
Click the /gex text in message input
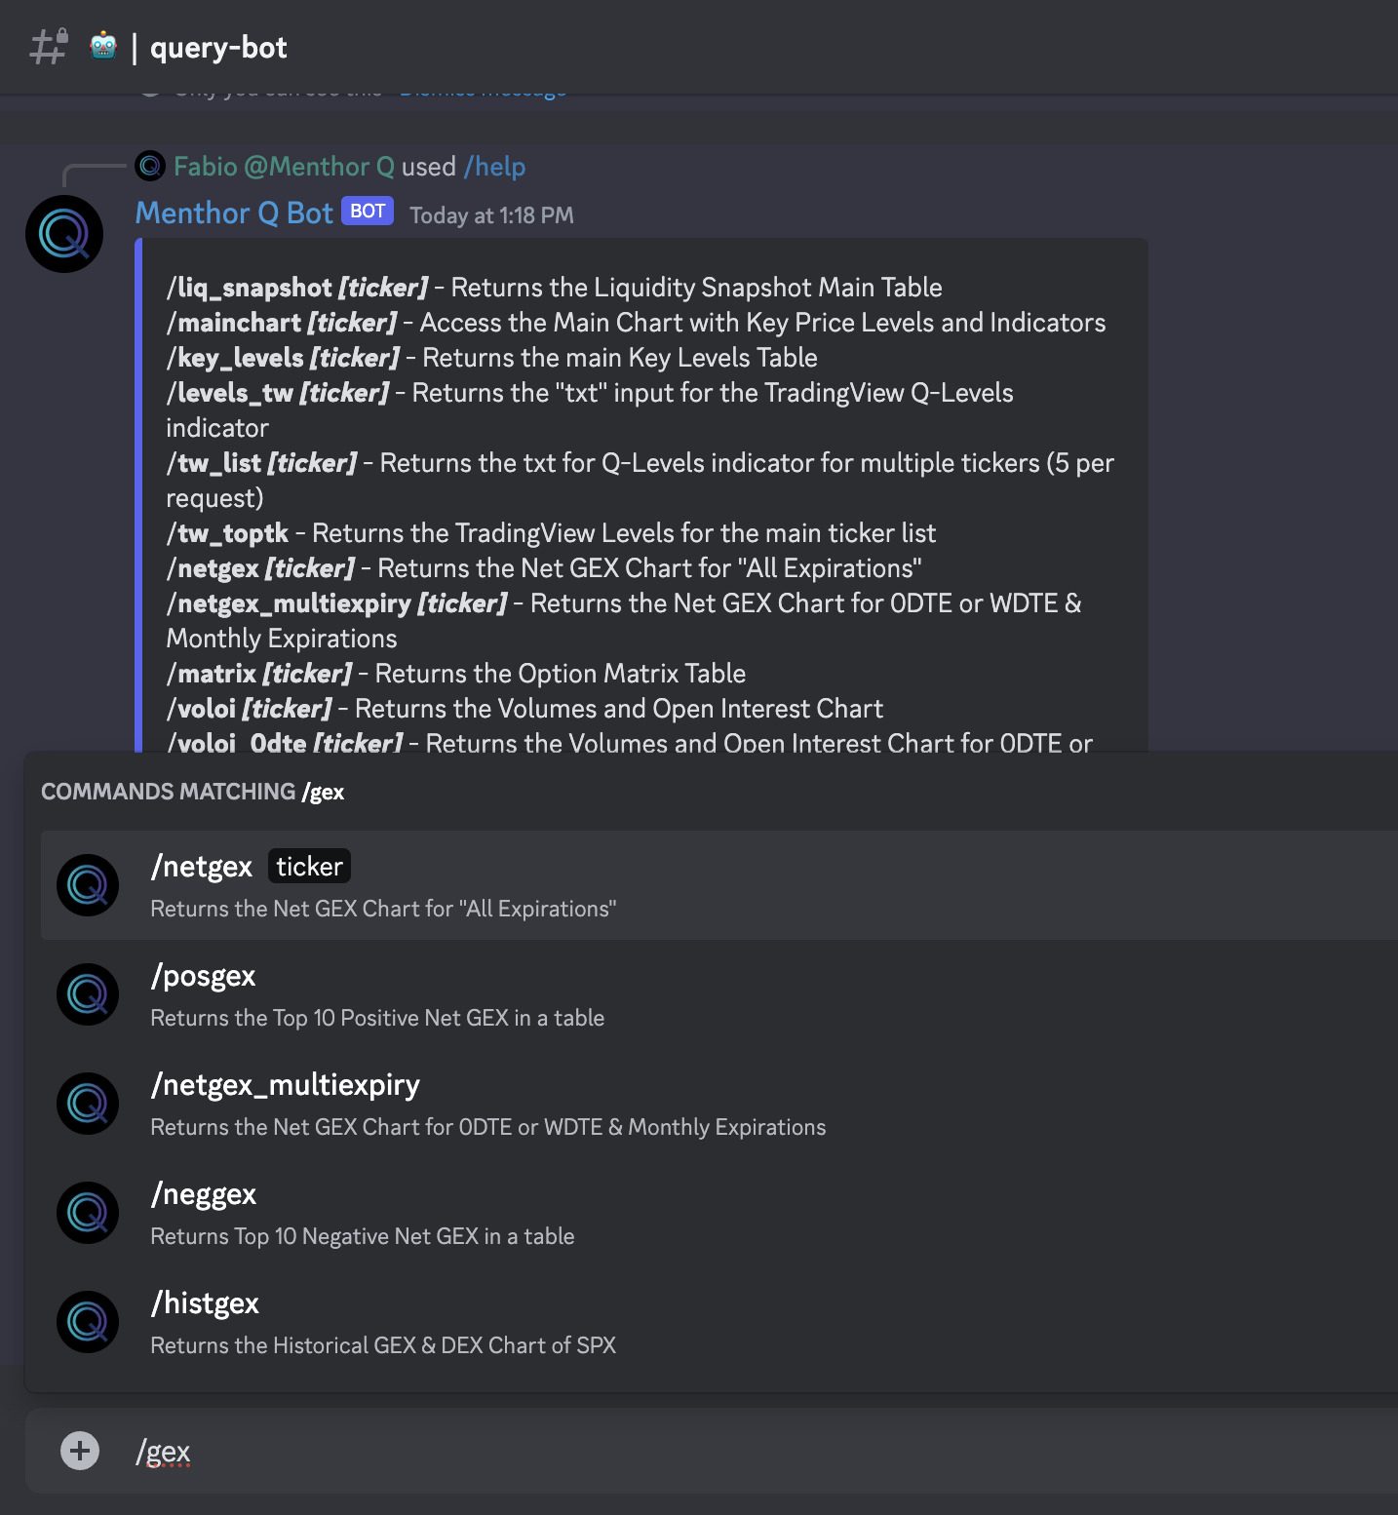coord(165,1451)
